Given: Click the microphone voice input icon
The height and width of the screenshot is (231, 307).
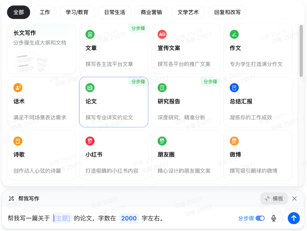Looking at the screenshot, I should click(x=274, y=218).
